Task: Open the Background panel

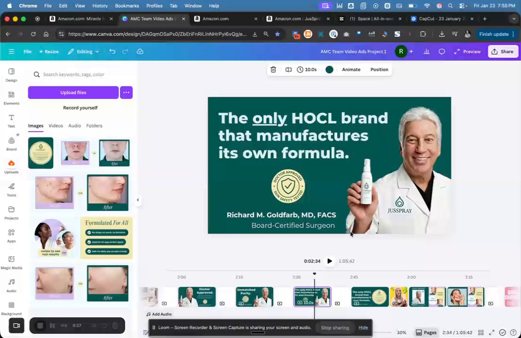Action: [11, 308]
